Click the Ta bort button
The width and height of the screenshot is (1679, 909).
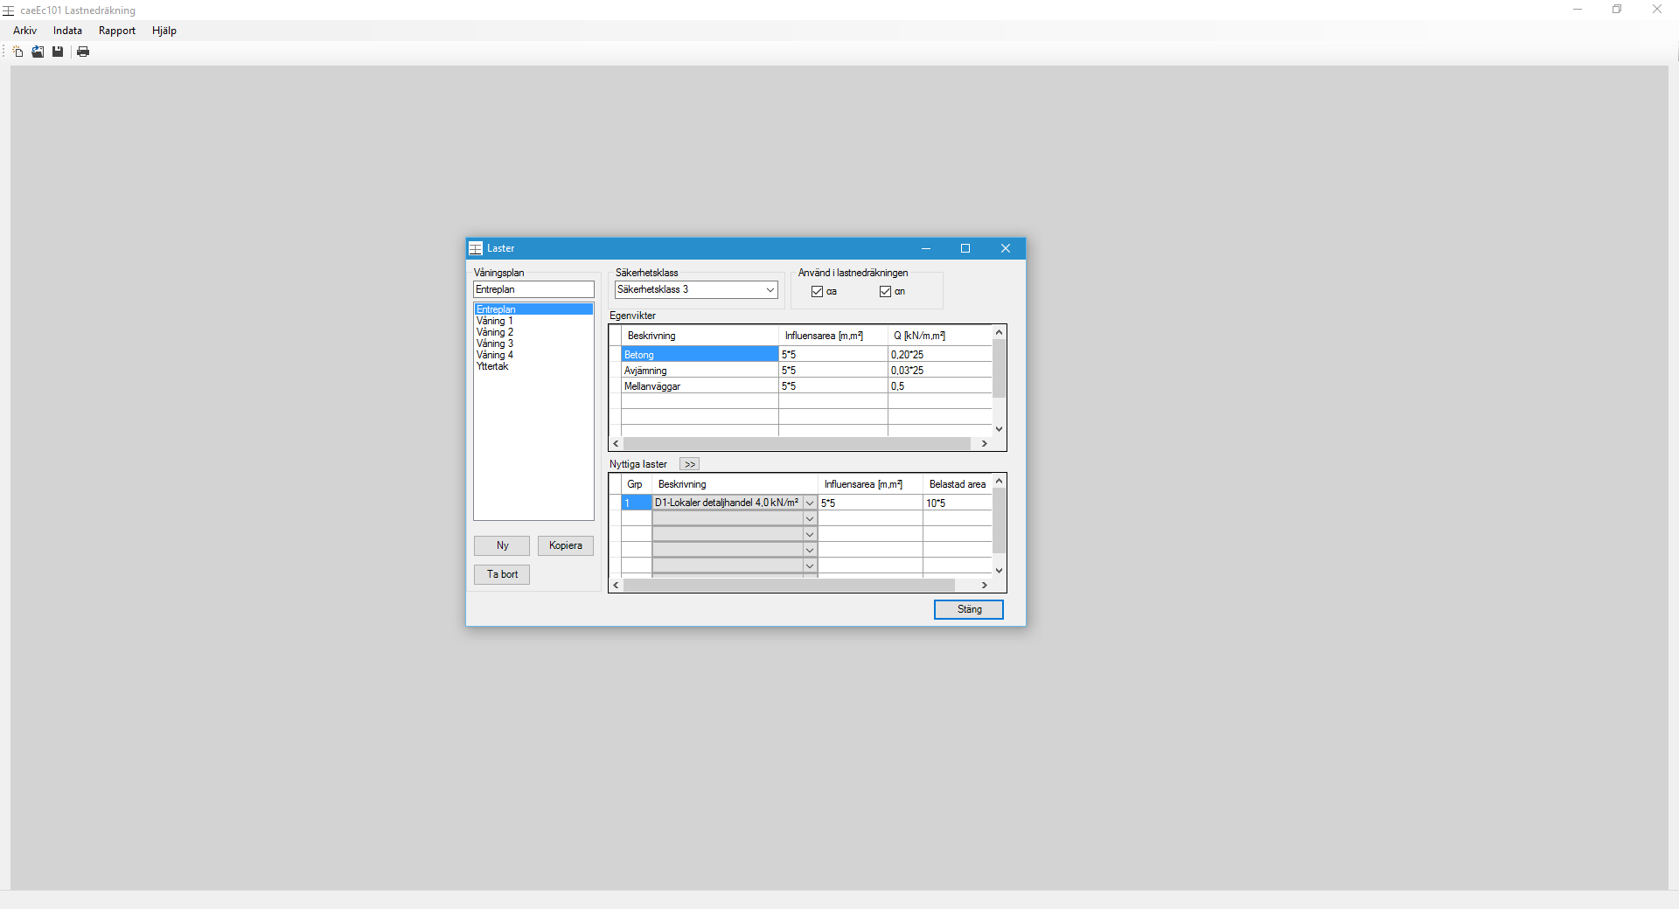pos(502,574)
